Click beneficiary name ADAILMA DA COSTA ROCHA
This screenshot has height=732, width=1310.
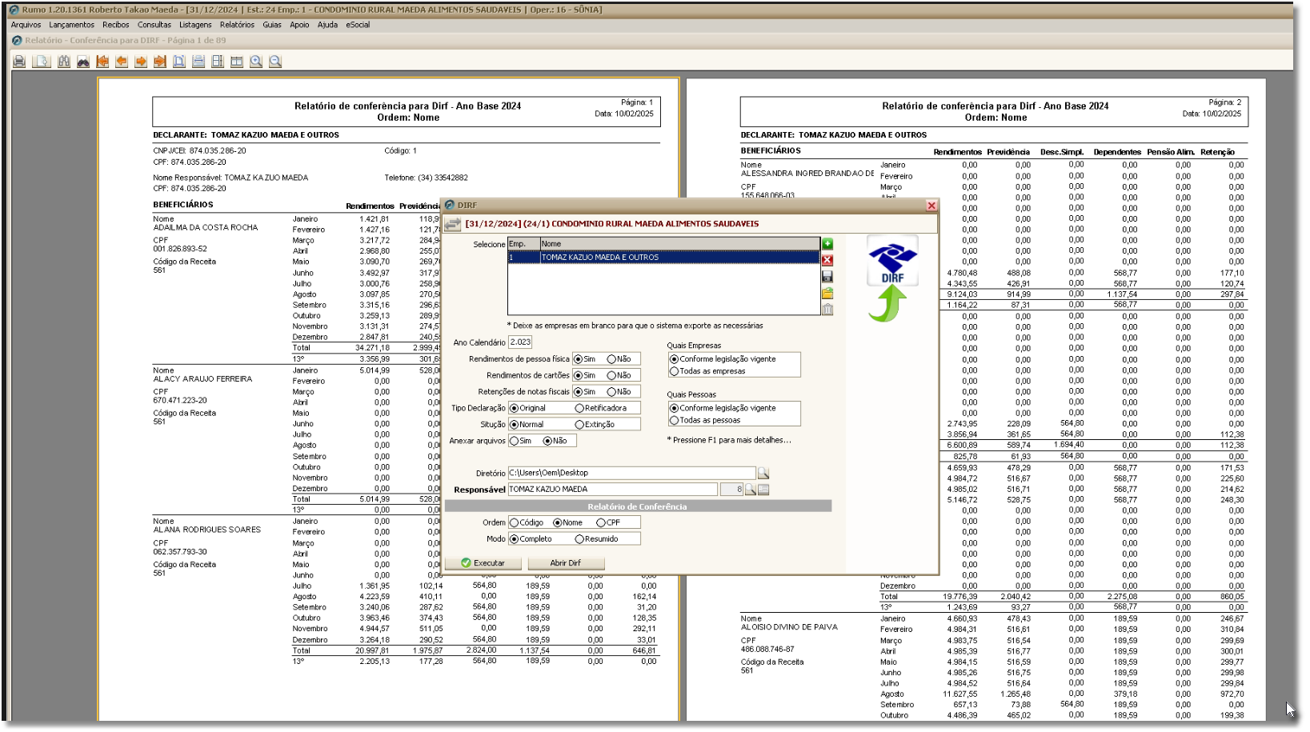coord(206,228)
